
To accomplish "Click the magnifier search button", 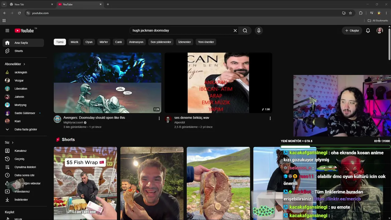I will 245,31.
